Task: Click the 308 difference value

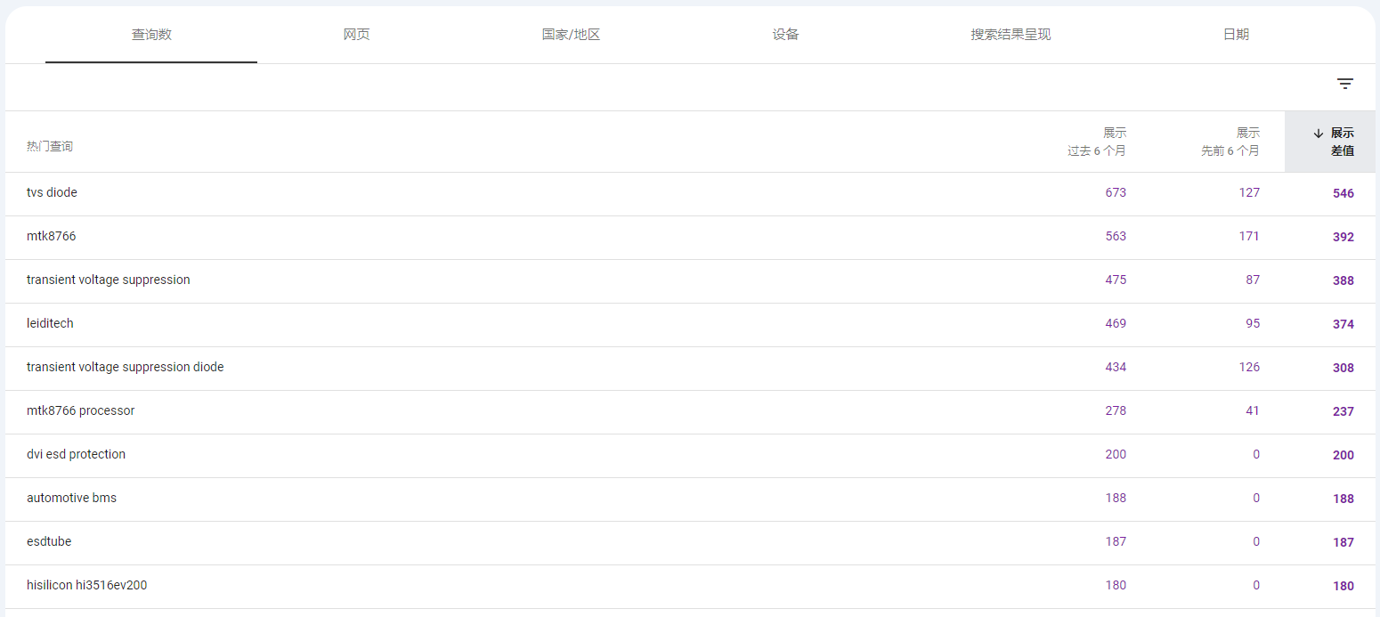Action: (x=1343, y=368)
